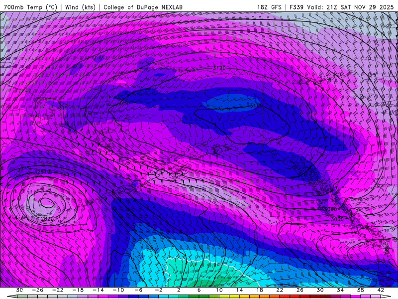The width and height of the screenshot is (398, 299).
Task: Click the -2 color scale value
Action: 159,290
